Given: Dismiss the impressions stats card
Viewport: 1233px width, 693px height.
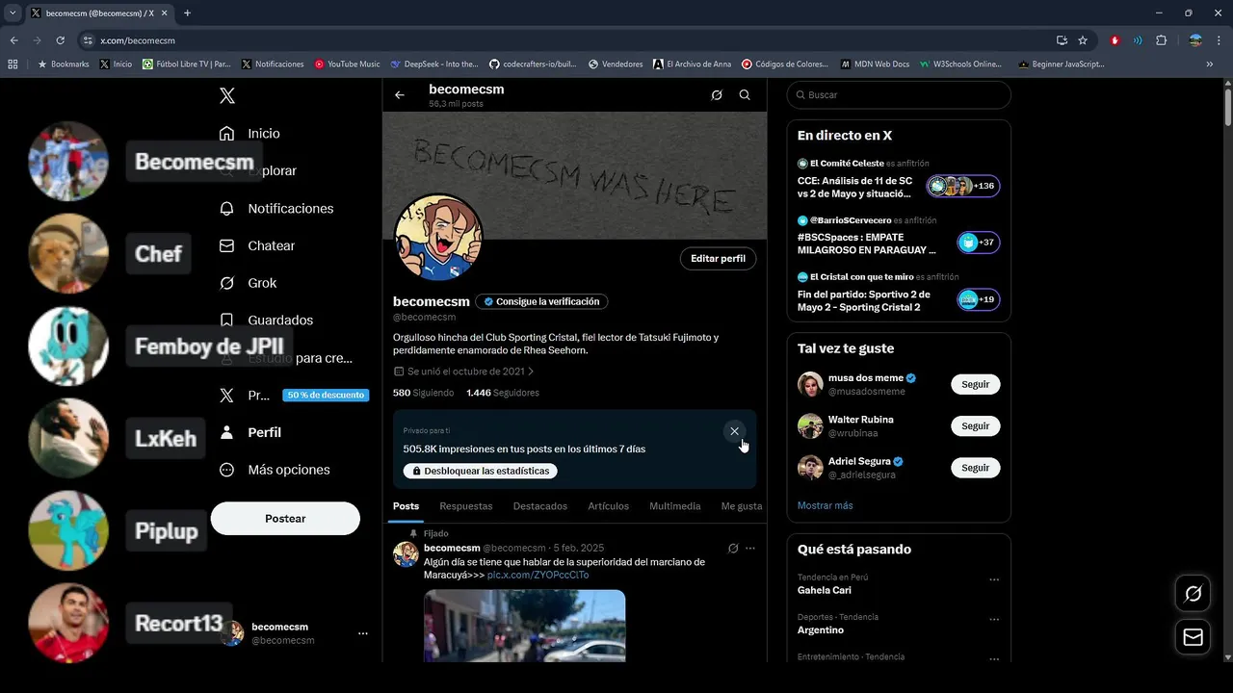Looking at the screenshot, I should (x=734, y=431).
